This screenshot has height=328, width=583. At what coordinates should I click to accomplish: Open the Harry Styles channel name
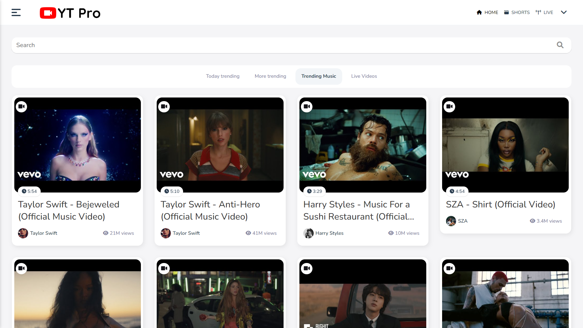point(329,233)
